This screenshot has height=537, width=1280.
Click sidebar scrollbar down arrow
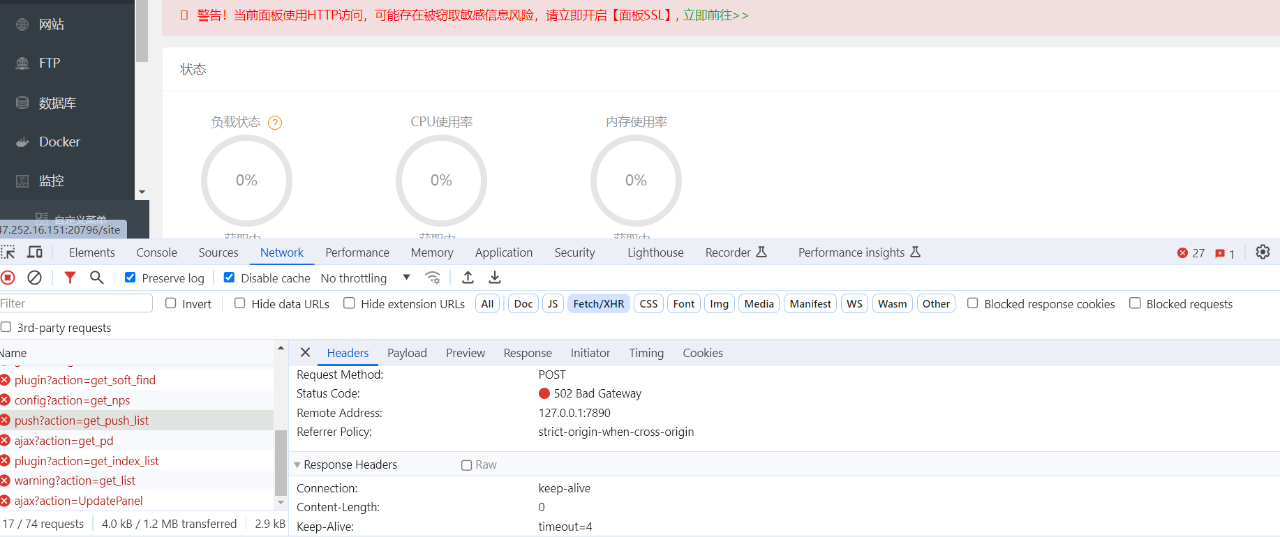(x=142, y=192)
